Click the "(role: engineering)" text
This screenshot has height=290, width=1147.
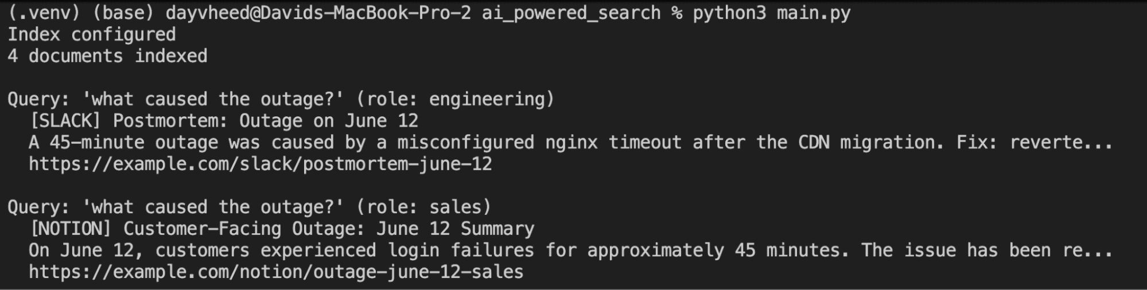pos(455,99)
